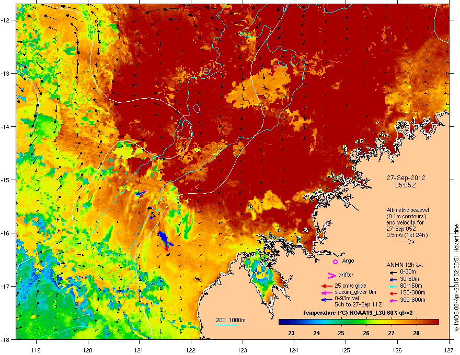
Task: Click the latitude axis label -13
Action: click(5, 74)
